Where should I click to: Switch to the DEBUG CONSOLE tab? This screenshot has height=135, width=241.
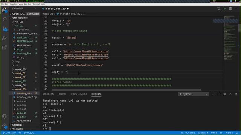[78, 94]
